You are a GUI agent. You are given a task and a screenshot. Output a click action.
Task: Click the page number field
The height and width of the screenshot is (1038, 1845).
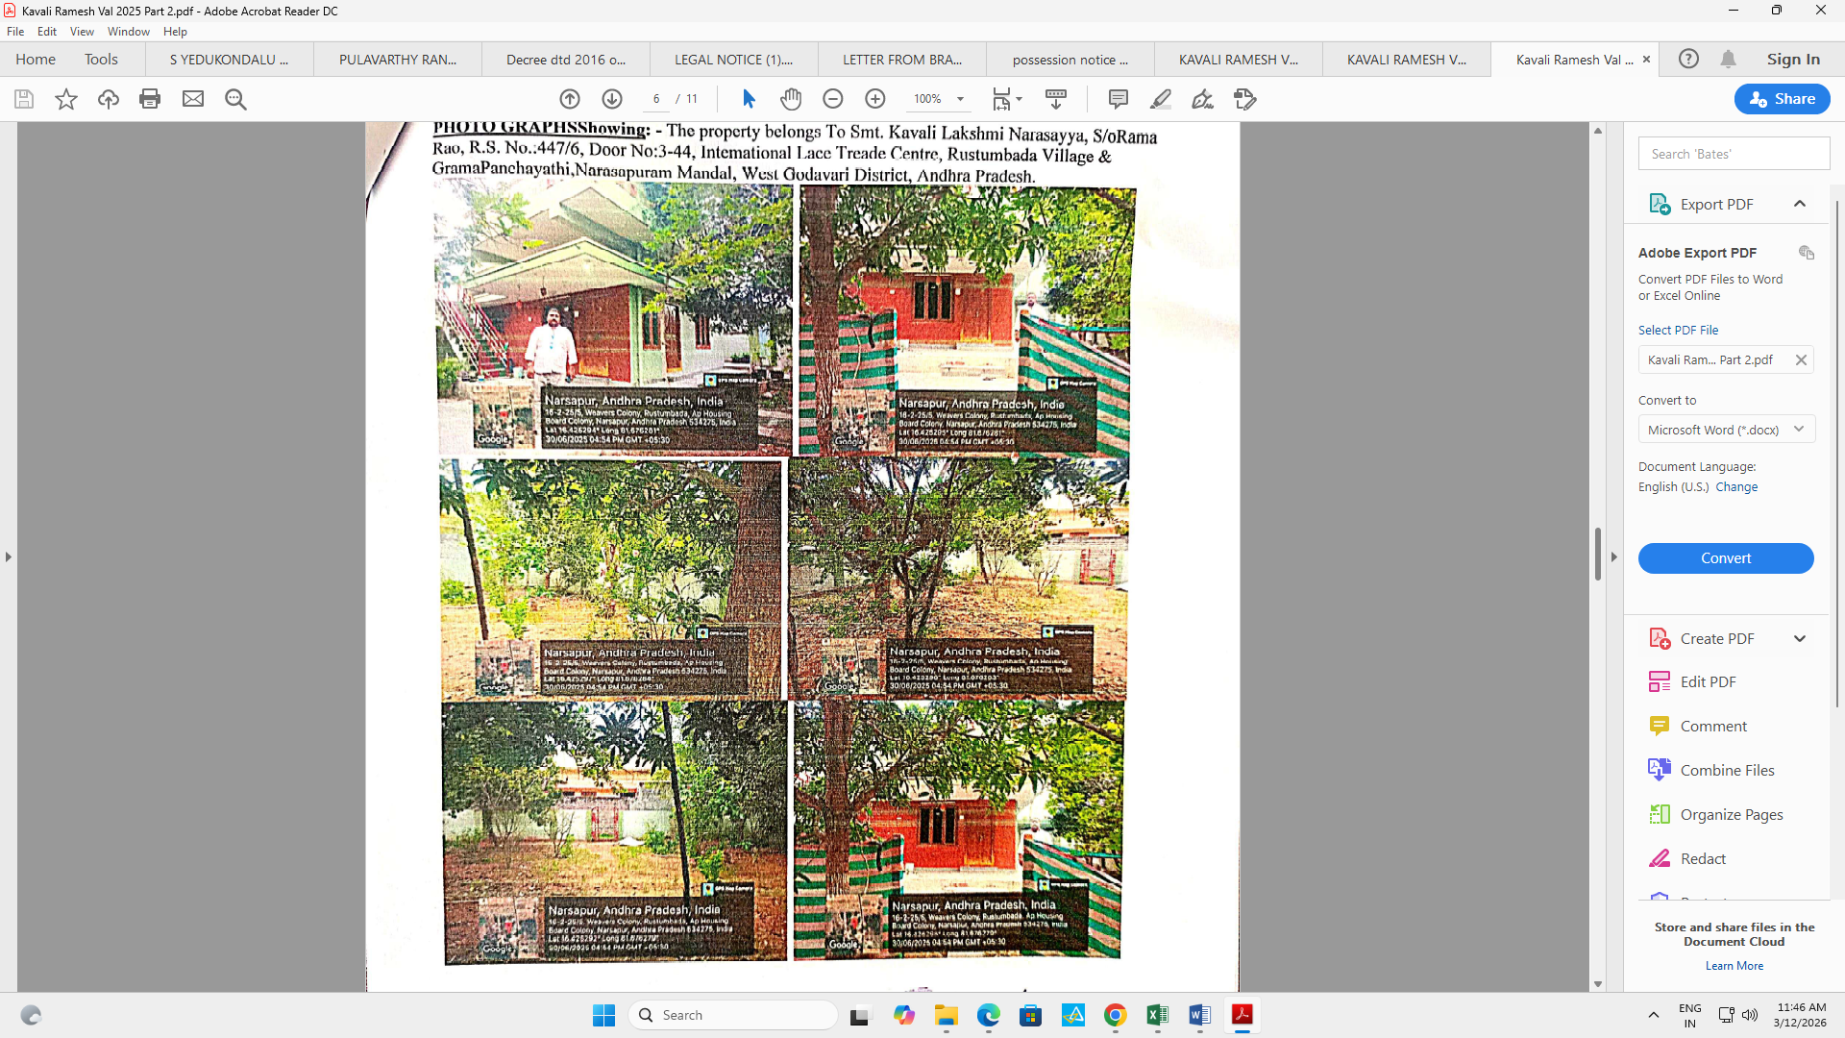pos(656,99)
